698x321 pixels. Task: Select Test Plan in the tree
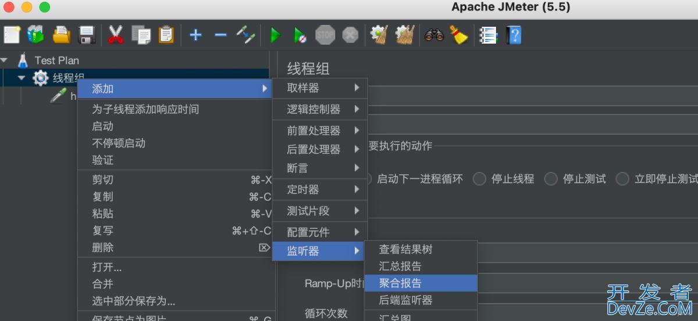point(56,60)
